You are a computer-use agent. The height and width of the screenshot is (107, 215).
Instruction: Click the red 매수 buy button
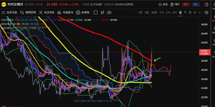point(186,4)
